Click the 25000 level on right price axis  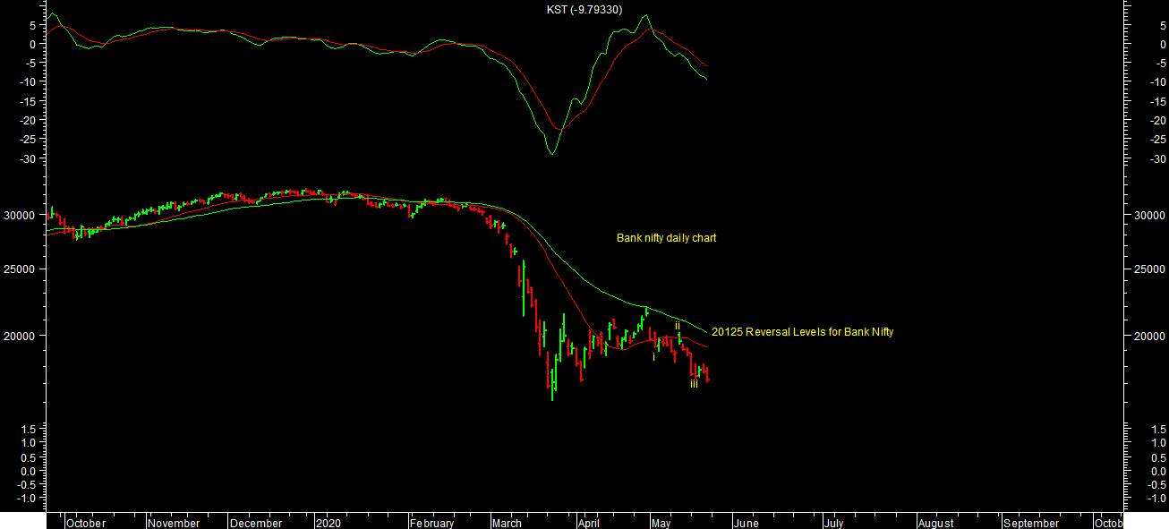click(x=1150, y=269)
